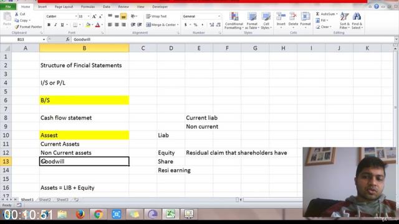Click the Fill button
The width and height of the screenshot is (399, 224).
322,21
